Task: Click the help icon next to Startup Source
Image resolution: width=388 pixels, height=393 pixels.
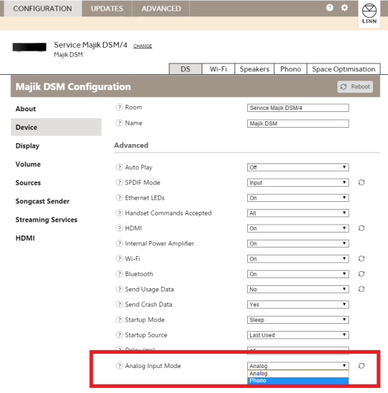Action: tap(119, 335)
